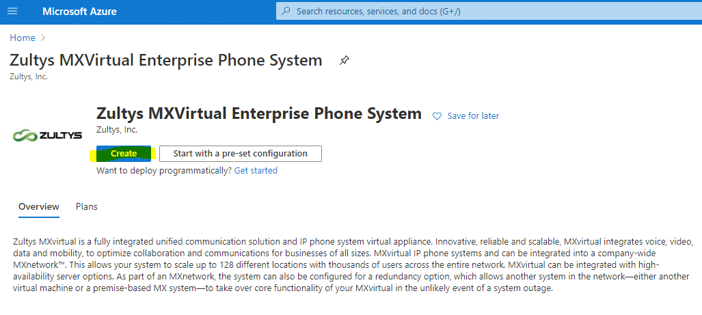
Task: Click the product heading beside the Zultys logo
Action: [259, 113]
